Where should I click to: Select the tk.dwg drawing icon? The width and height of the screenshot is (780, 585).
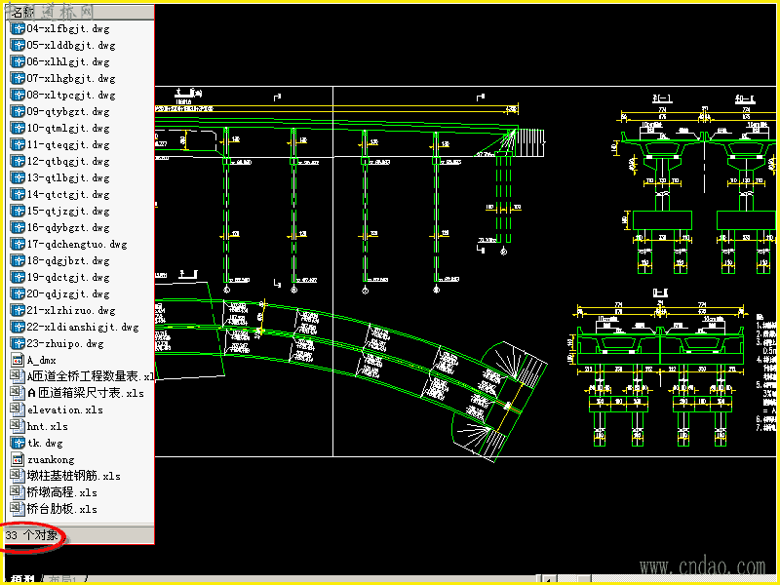(18, 443)
